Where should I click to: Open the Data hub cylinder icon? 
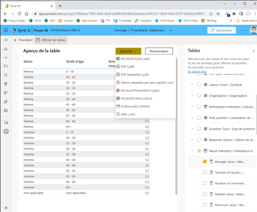click(x=6, y=75)
